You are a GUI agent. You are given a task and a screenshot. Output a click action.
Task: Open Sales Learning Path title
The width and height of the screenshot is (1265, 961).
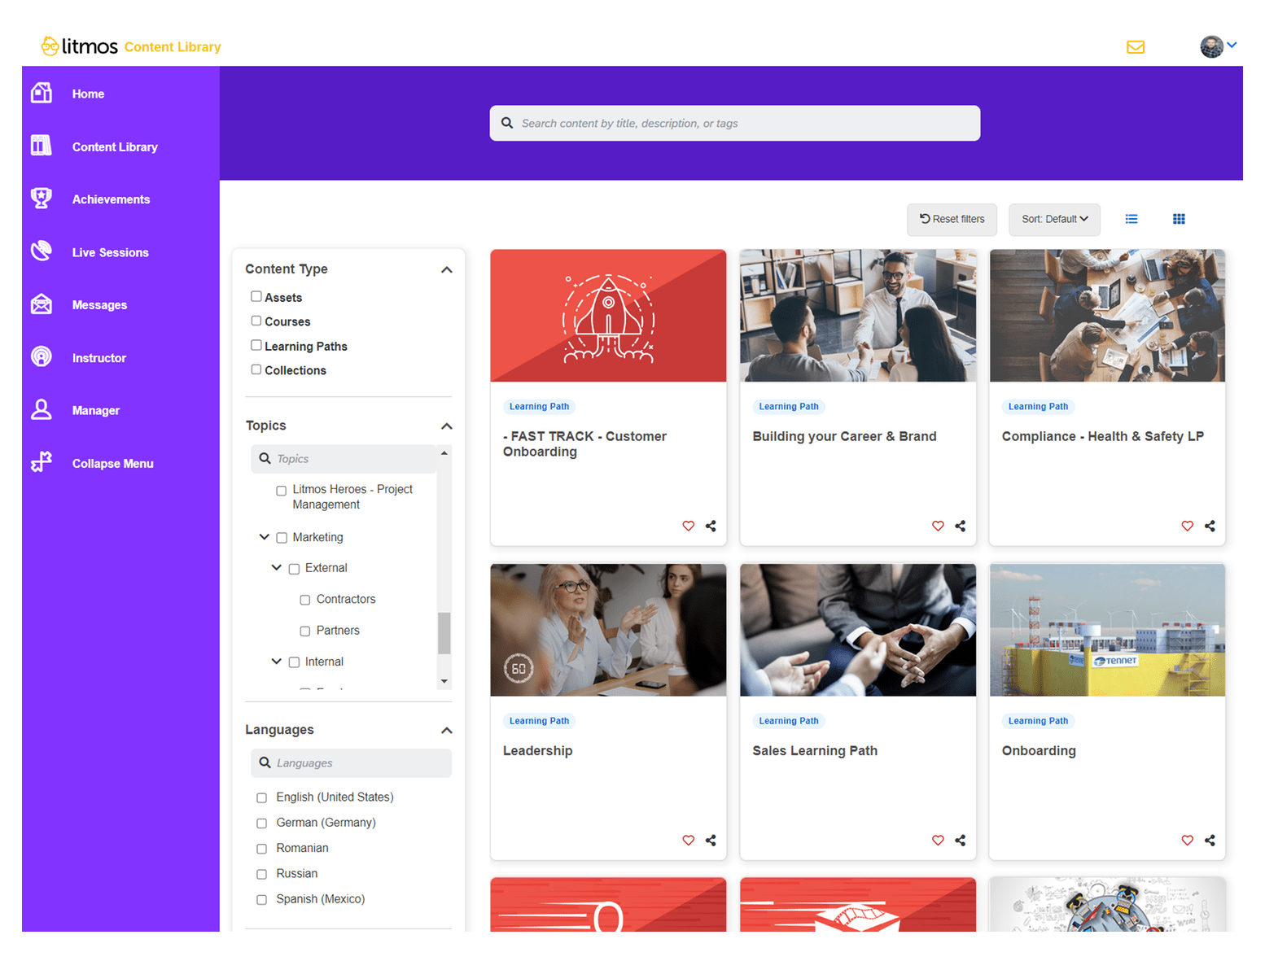[x=815, y=750]
